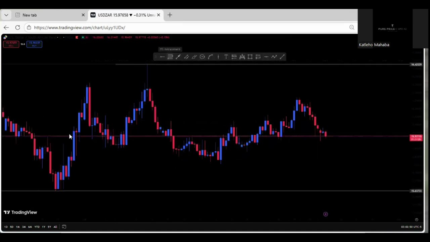Select the price range measure tool
The width and height of the screenshot is (430, 242).
coord(234,57)
